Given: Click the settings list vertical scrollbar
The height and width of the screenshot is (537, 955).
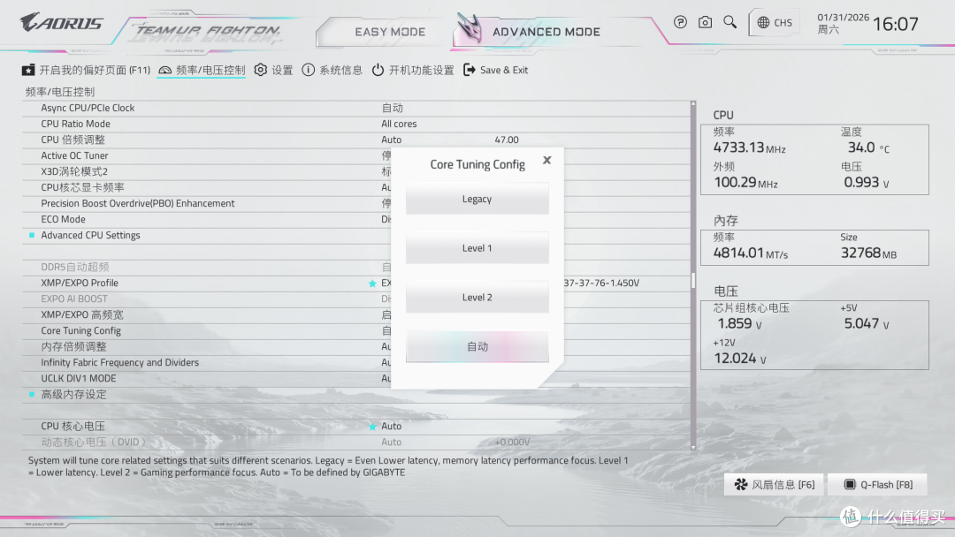Looking at the screenshot, I should [x=693, y=275].
